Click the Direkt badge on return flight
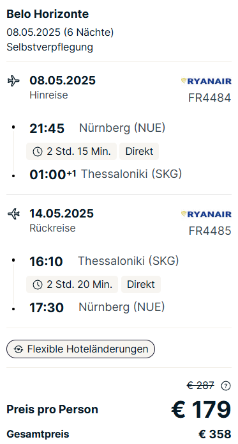Viewport: 238px width, 444px height. tap(141, 284)
